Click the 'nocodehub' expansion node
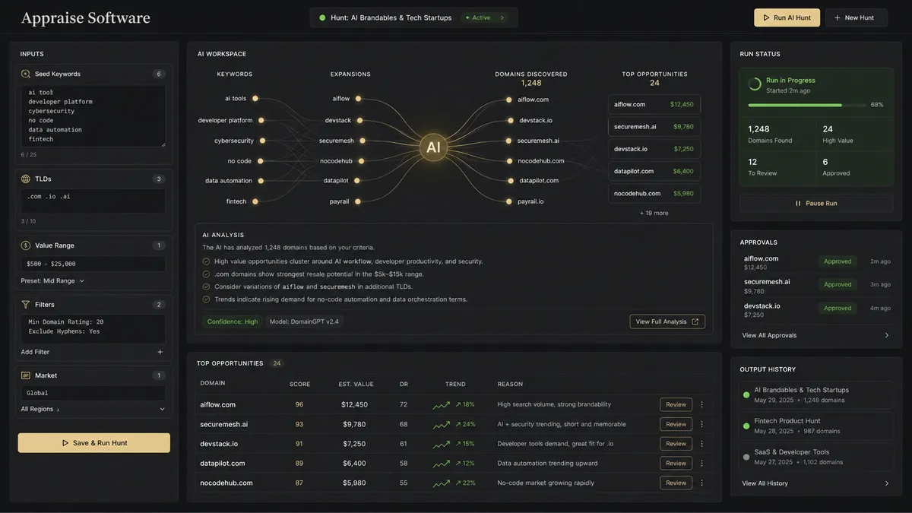Viewport: 912px width, 513px height. [x=362, y=161]
